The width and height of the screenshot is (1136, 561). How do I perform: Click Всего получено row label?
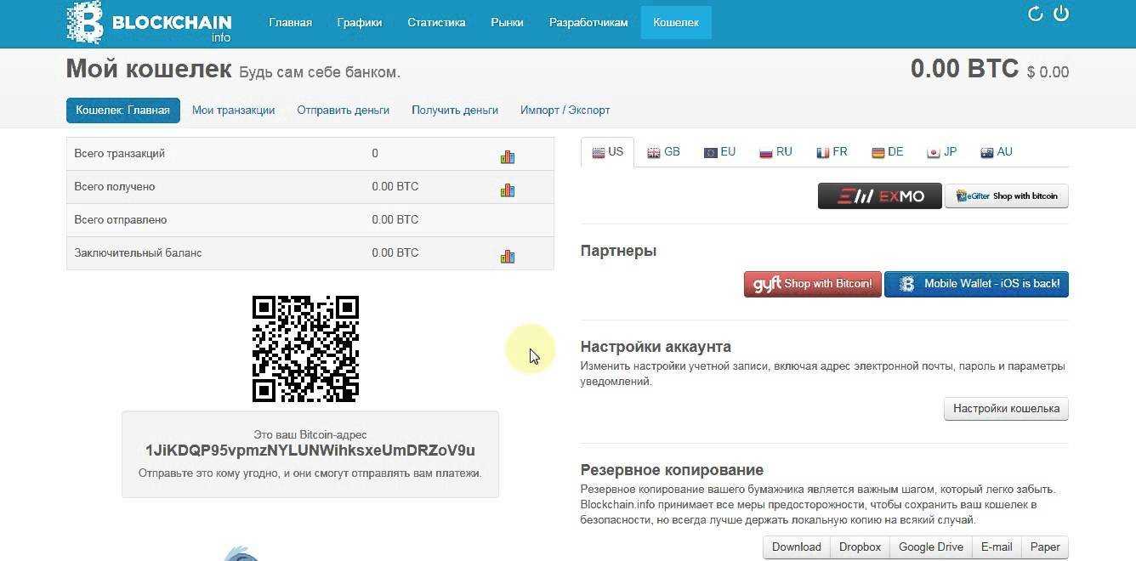(x=115, y=187)
